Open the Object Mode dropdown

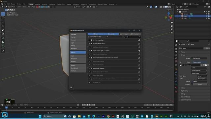[11, 7]
